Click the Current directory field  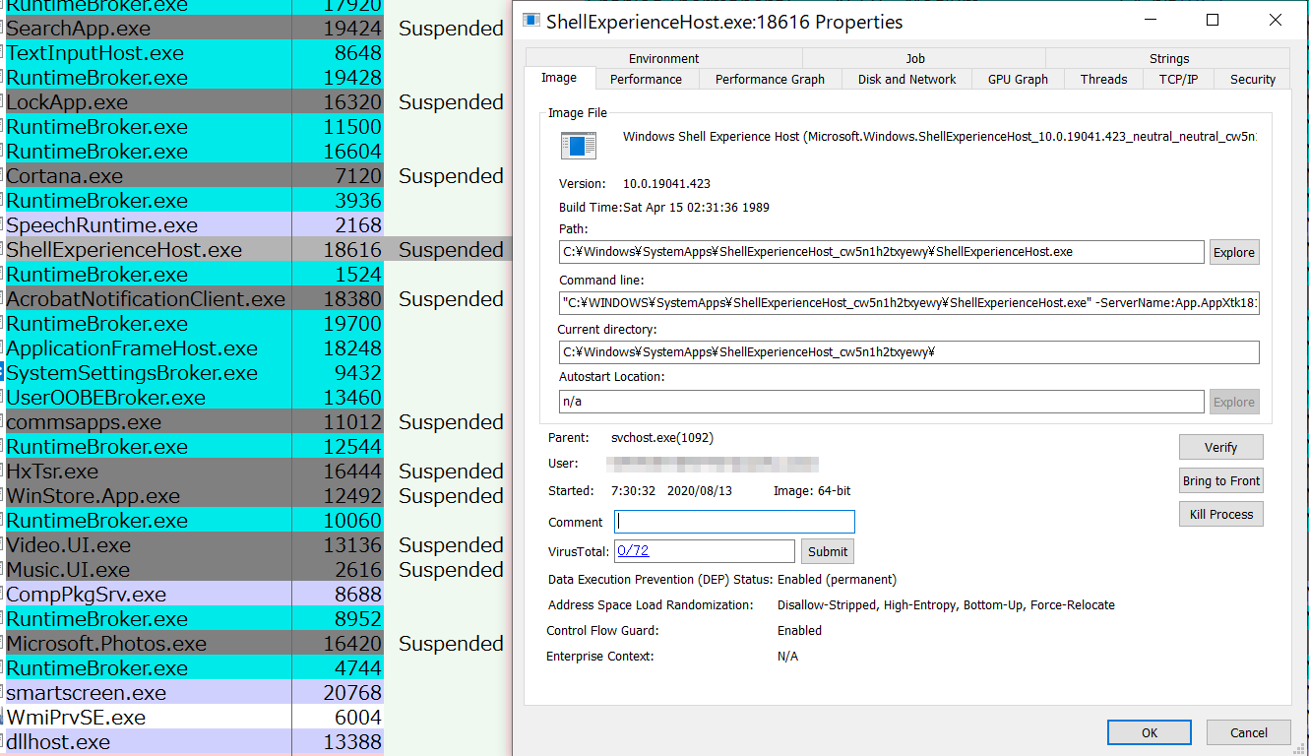tap(908, 352)
